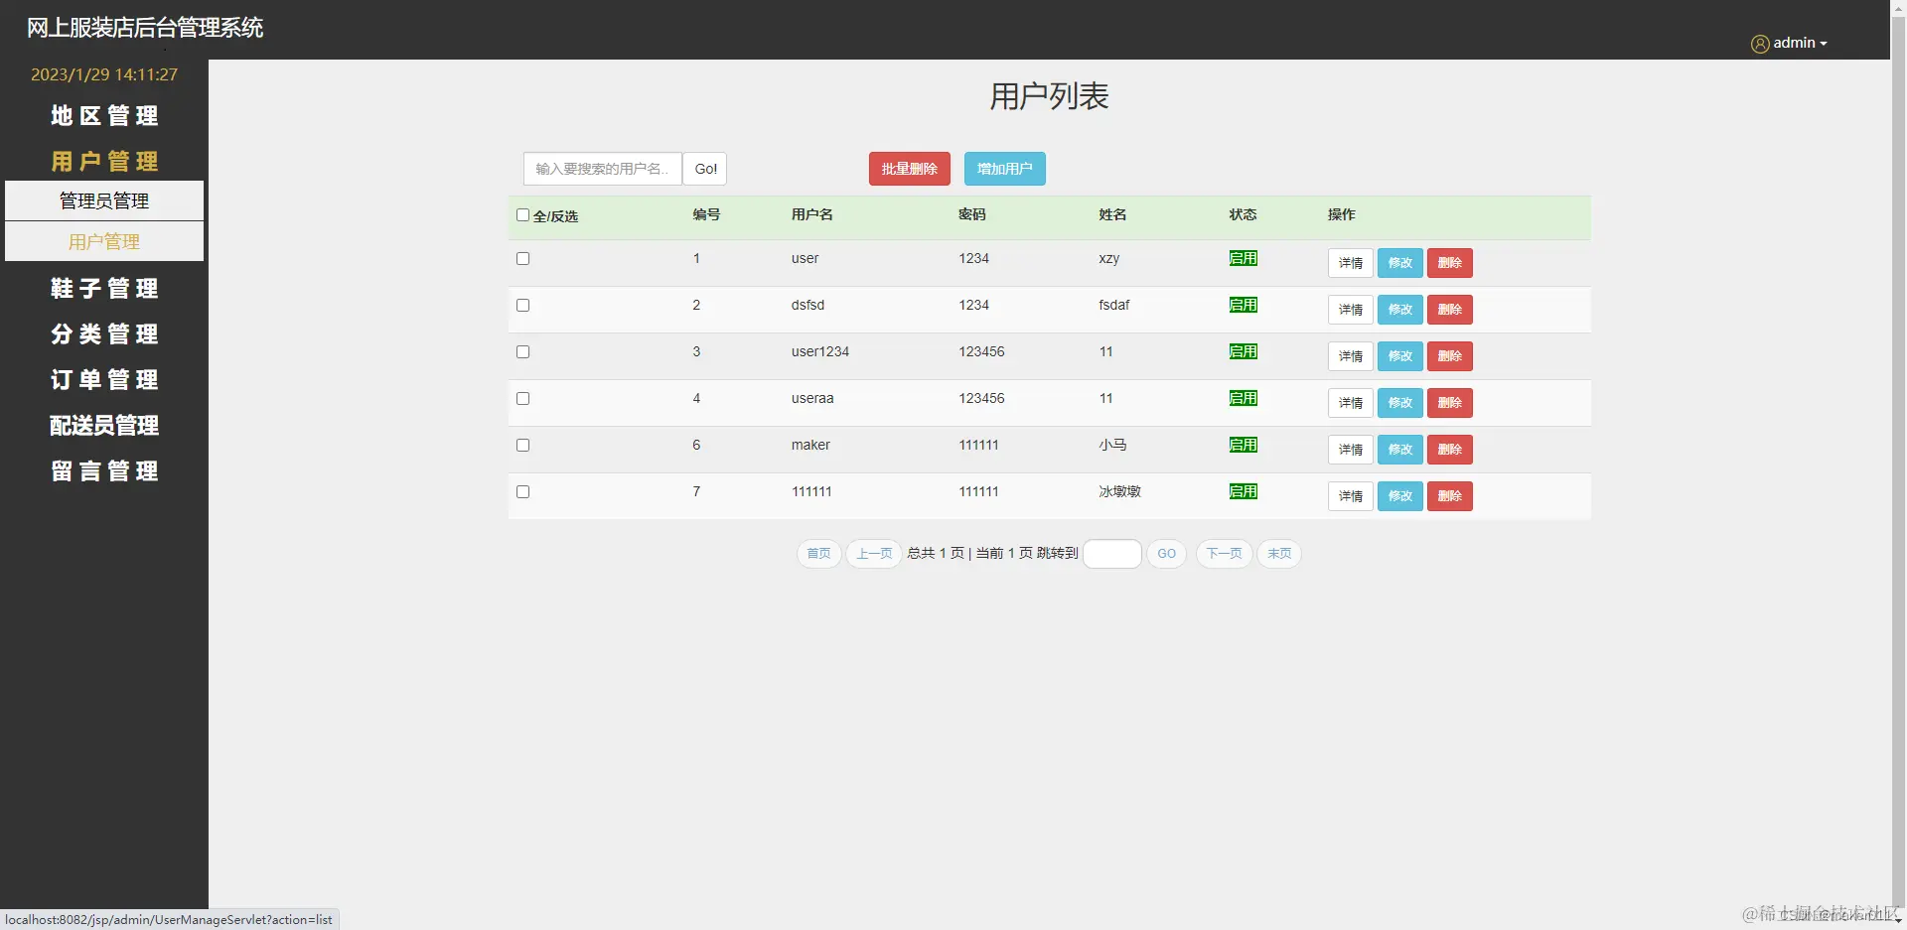Click 删除 for useraa

click(1450, 403)
